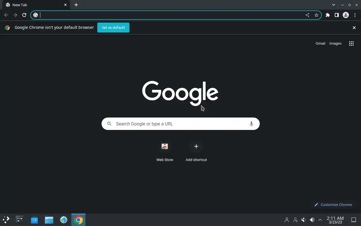Bookmark this tab with star icon
This screenshot has width=361, height=226.
(316, 15)
